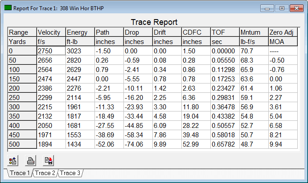Click the Drop column header

coord(138,32)
